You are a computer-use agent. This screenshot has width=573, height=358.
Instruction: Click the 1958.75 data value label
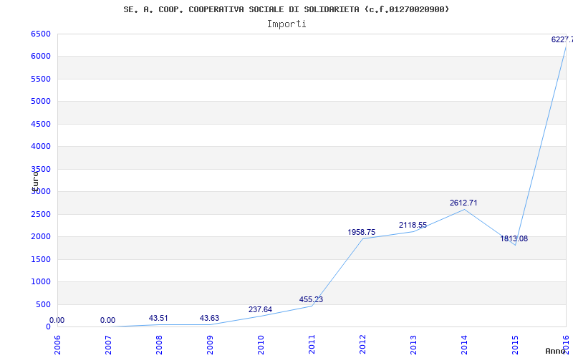pyautogui.click(x=362, y=232)
